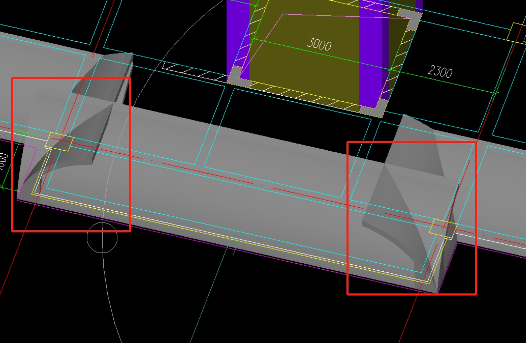Viewport: 526px width, 343px height.
Task: Select the 2300 dimension text
Action: coord(440,72)
